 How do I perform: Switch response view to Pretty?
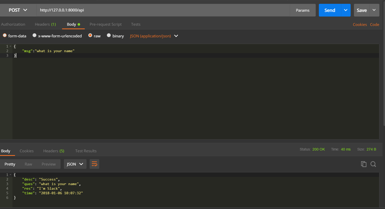point(10,164)
